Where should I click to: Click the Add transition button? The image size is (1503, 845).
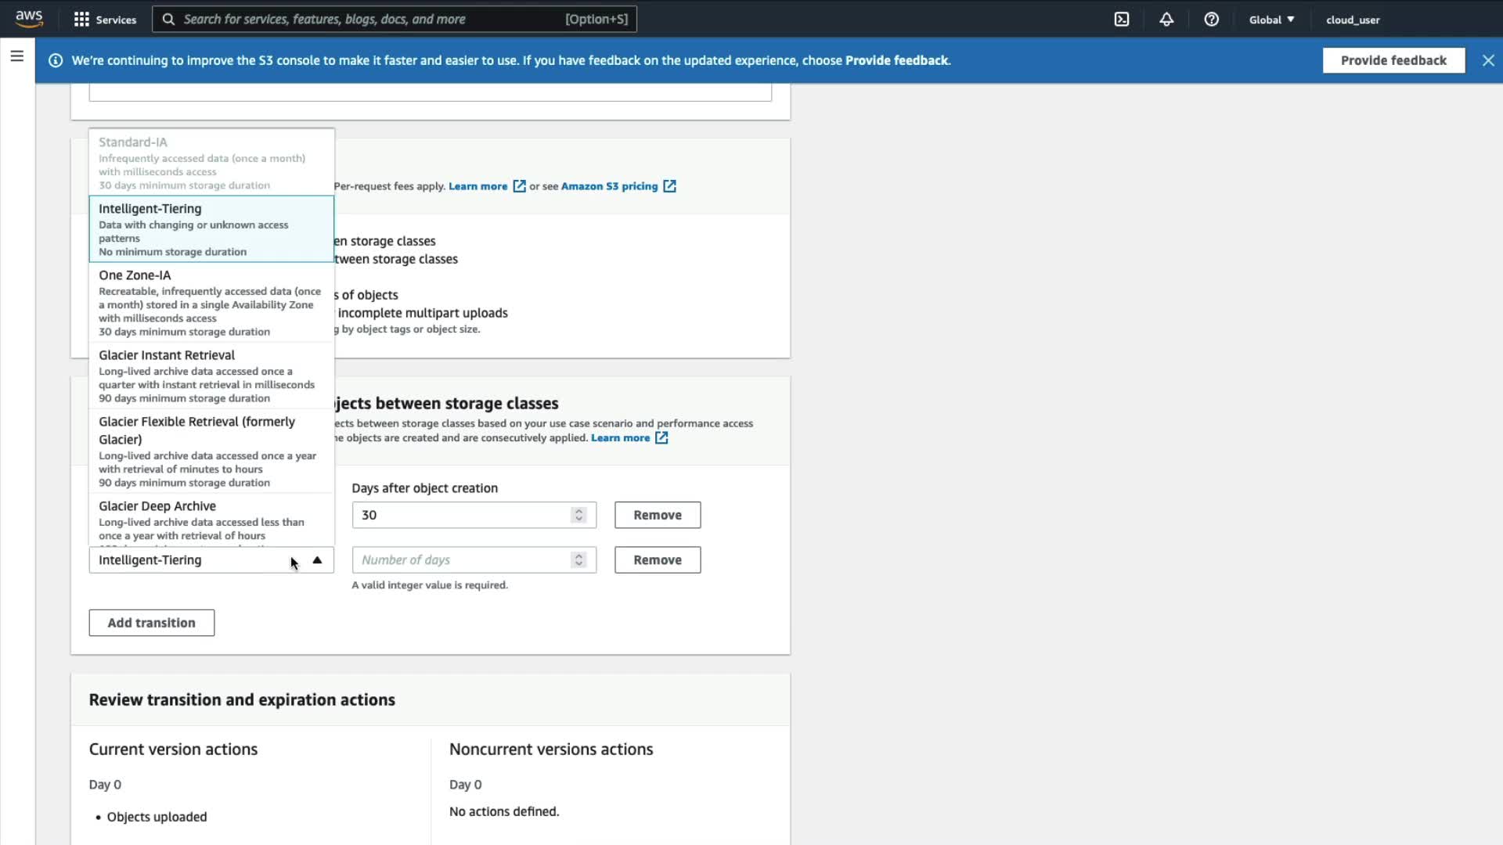pyautogui.click(x=152, y=623)
